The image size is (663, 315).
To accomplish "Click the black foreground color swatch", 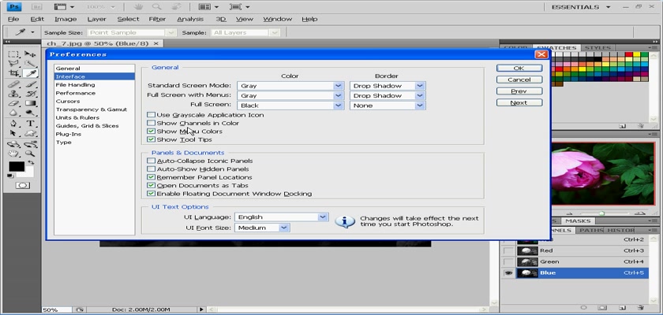I will tap(17, 167).
